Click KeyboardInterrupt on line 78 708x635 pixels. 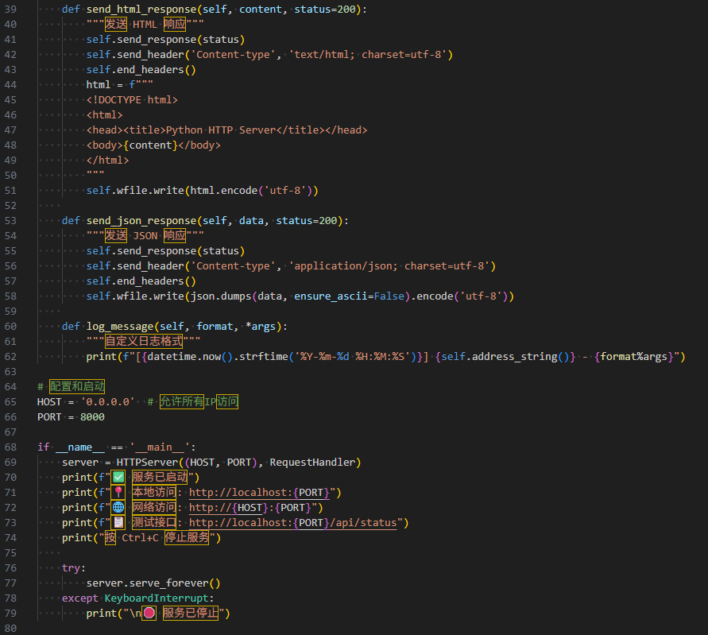157,598
